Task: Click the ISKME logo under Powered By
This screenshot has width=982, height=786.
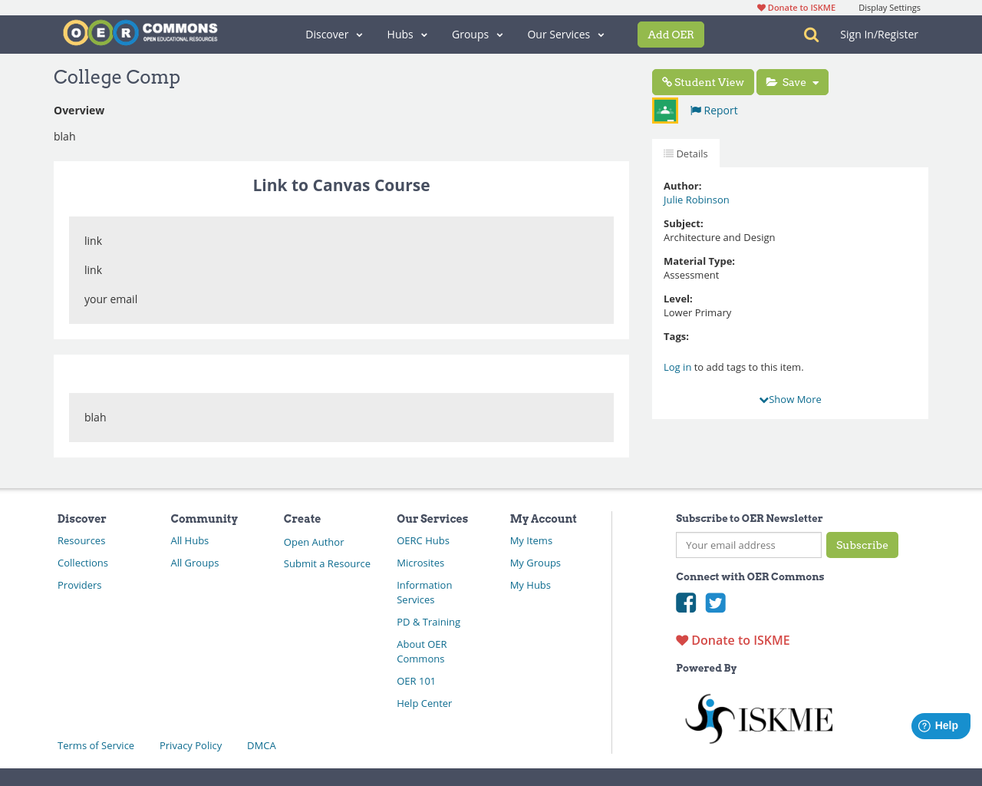Action: 758,718
